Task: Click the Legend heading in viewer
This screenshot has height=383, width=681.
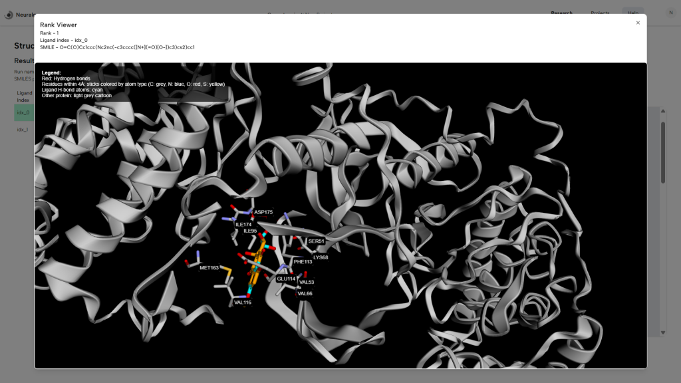Action: click(x=51, y=72)
